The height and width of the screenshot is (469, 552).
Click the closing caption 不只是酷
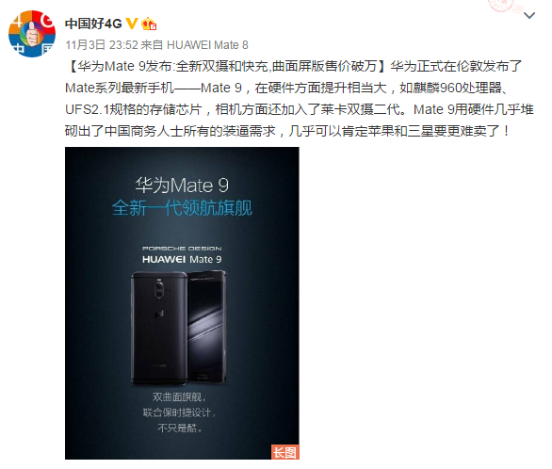pos(180,428)
